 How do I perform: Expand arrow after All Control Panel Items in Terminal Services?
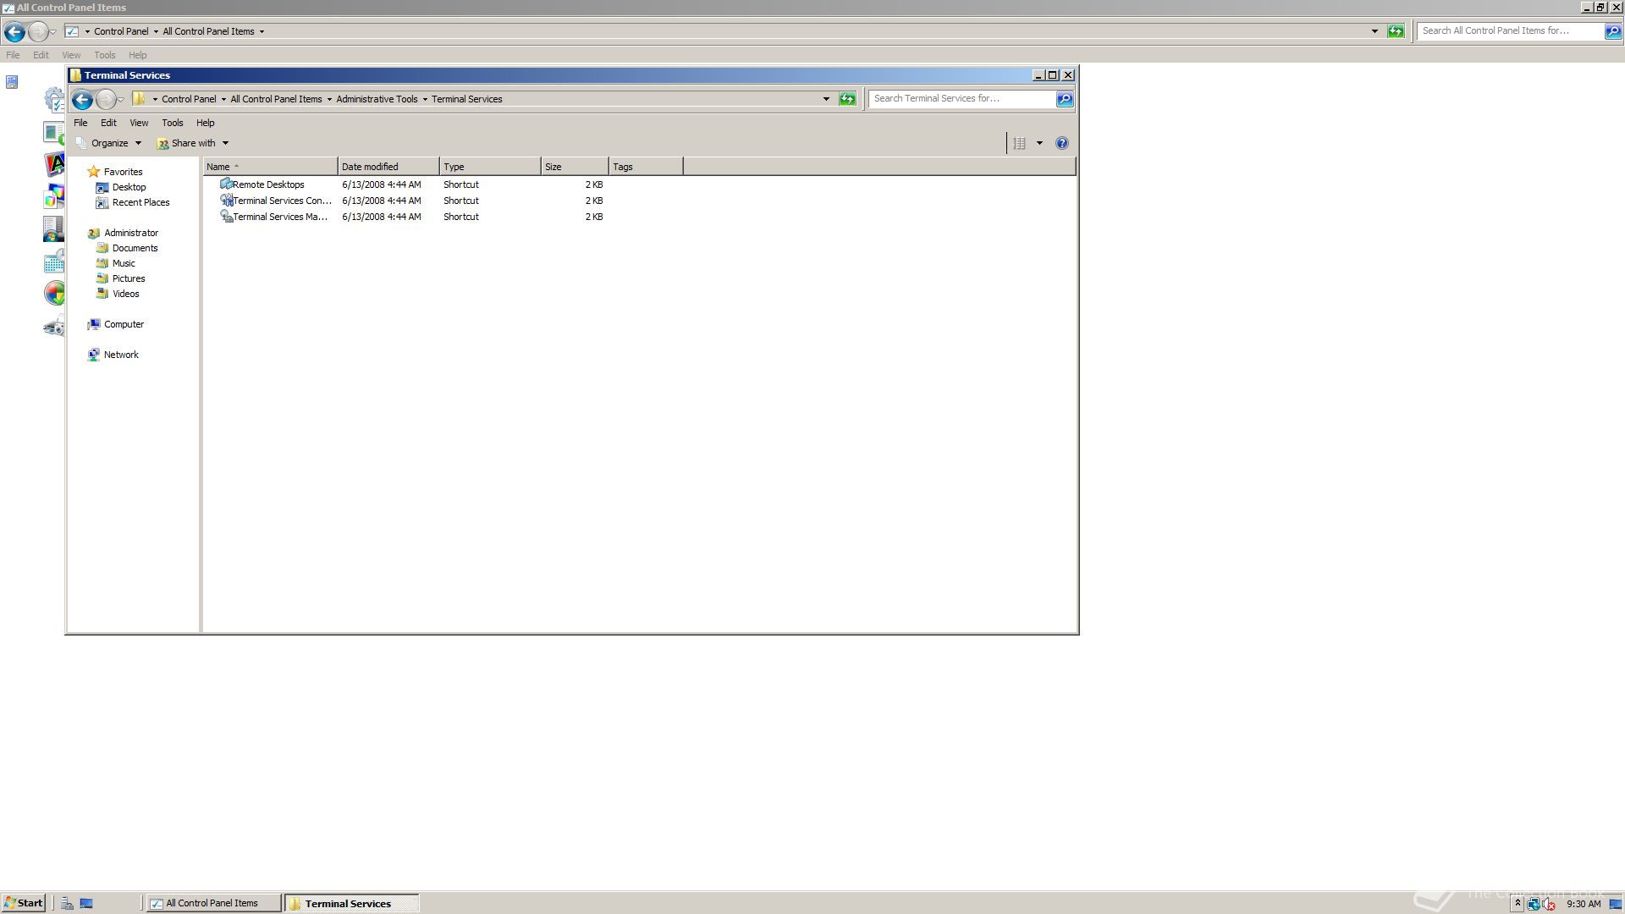click(329, 99)
